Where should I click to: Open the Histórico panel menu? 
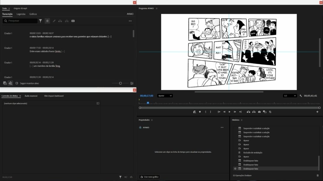point(242,120)
